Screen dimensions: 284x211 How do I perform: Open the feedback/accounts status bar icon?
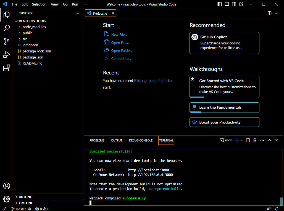269,209
